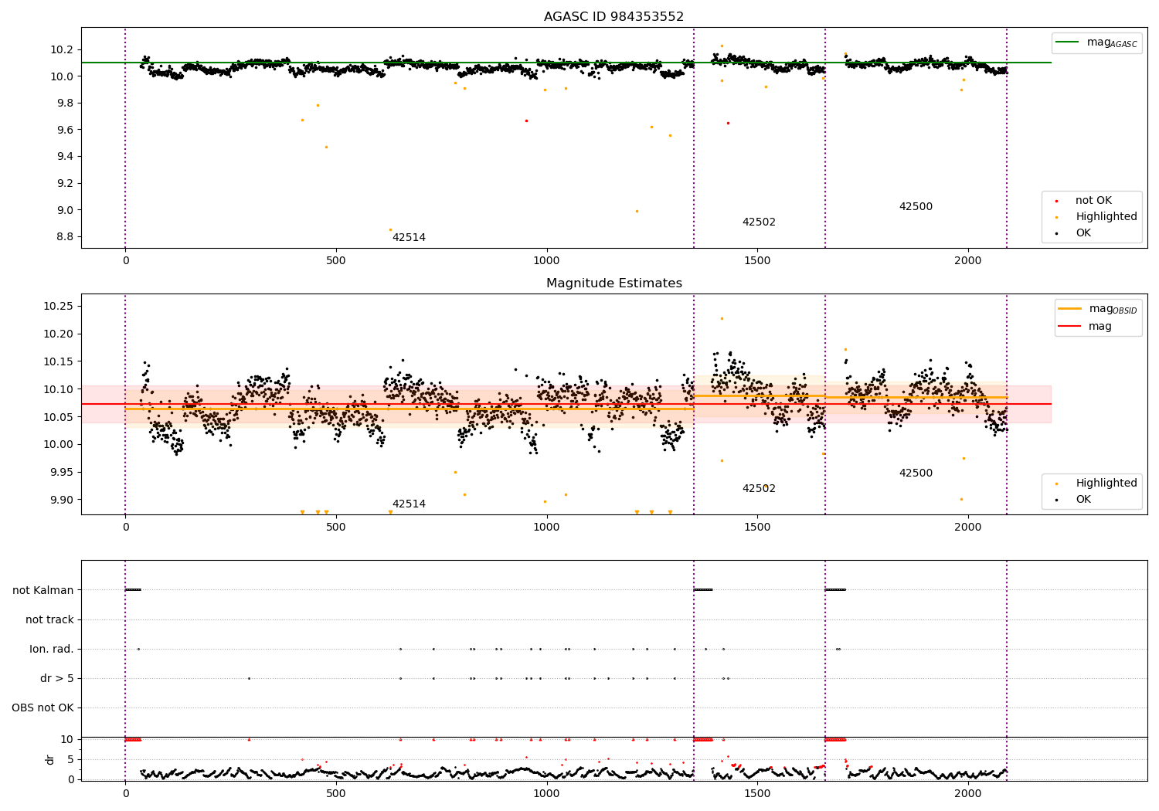Click the 9.90 y-tick of the middle plot

click(62, 500)
